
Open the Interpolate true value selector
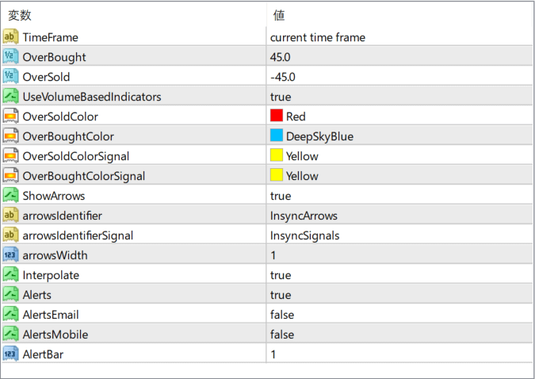399,275
